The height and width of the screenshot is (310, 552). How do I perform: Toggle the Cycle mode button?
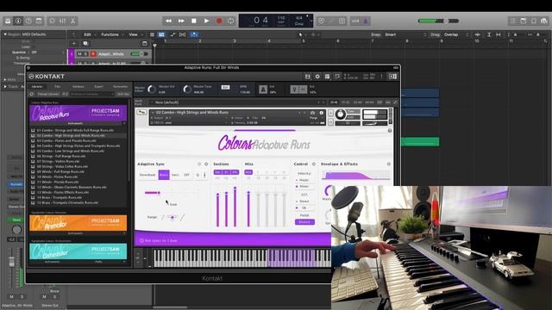click(231, 21)
